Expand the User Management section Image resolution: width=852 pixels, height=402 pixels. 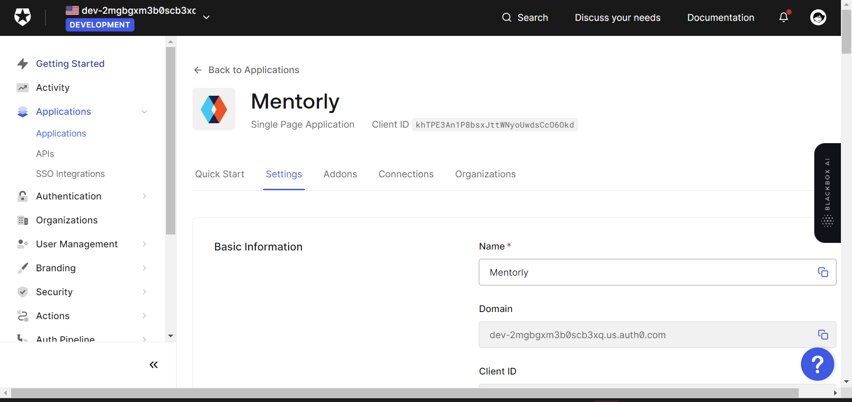pyautogui.click(x=144, y=244)
